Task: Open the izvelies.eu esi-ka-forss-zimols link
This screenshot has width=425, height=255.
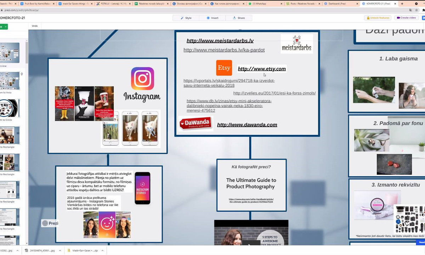Action: point(274,93)
